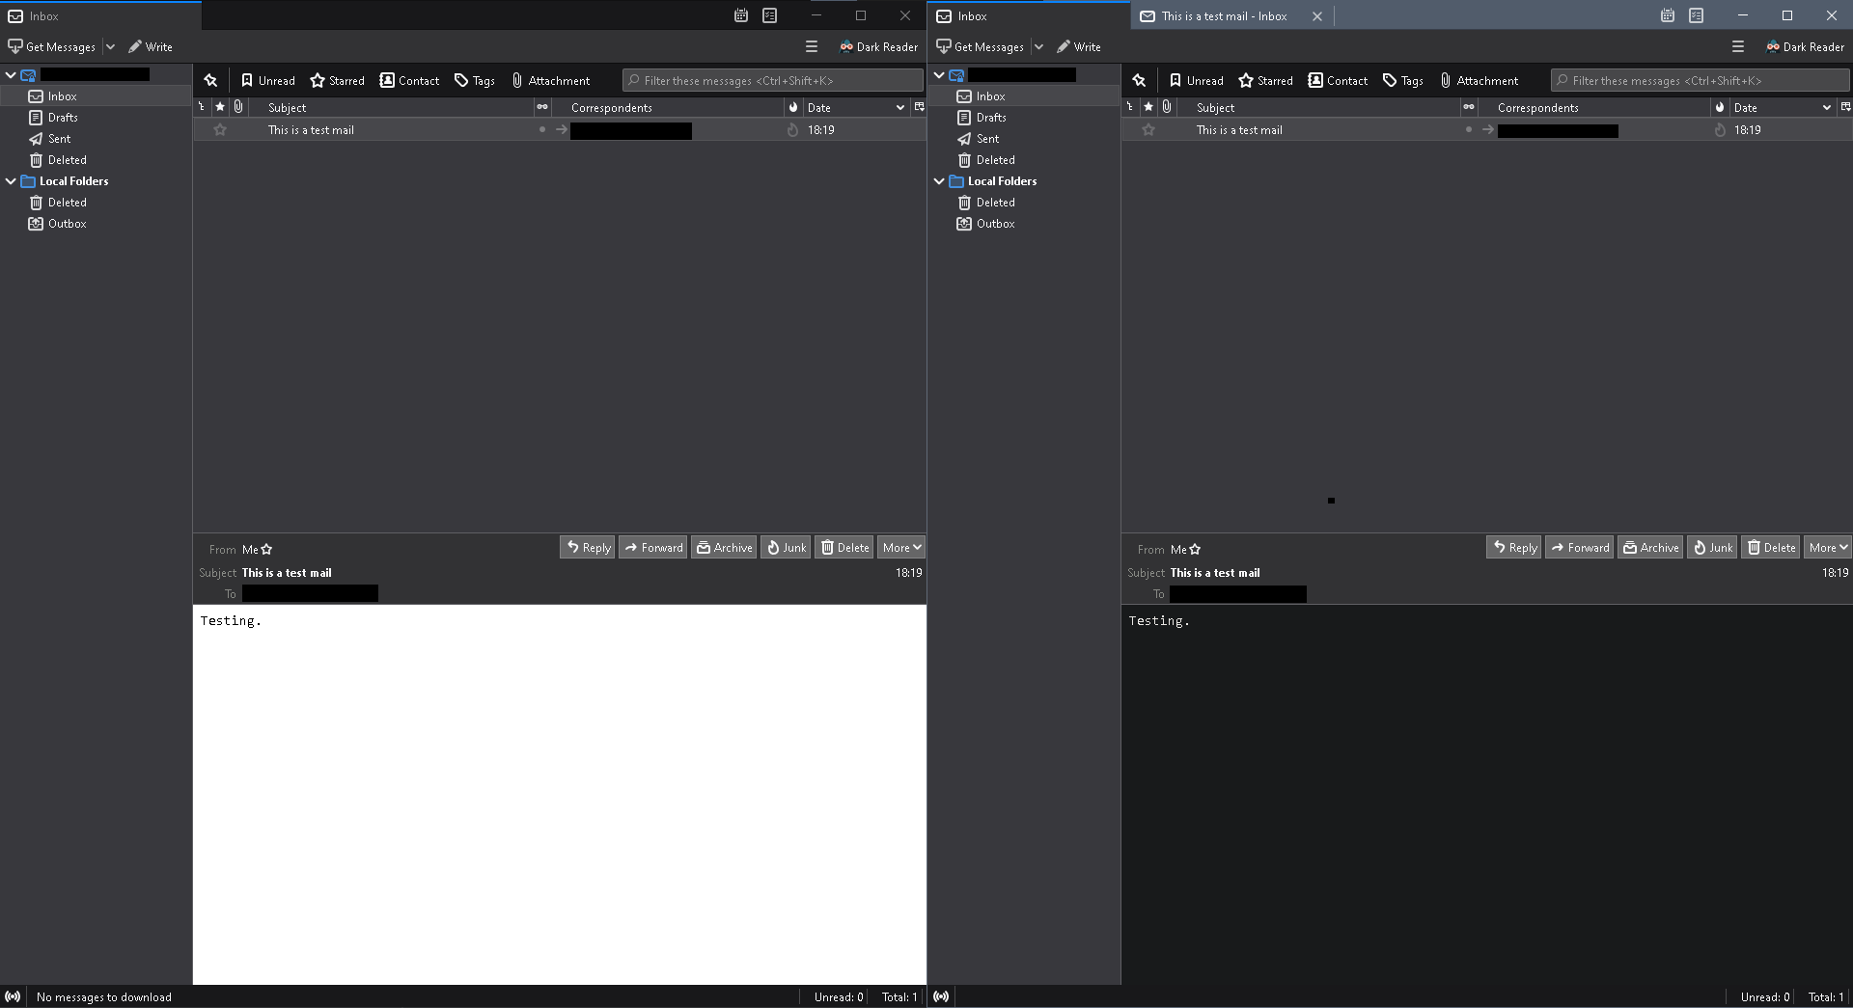
Task: Sort by starred column in left window
Action: click(220, 107)
